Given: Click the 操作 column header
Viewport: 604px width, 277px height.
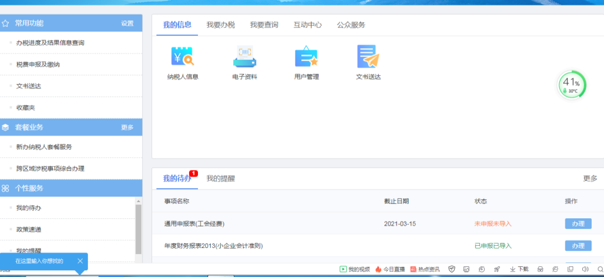Looking at the screenshot, I should pyautogui.click(x=571, y=201).
